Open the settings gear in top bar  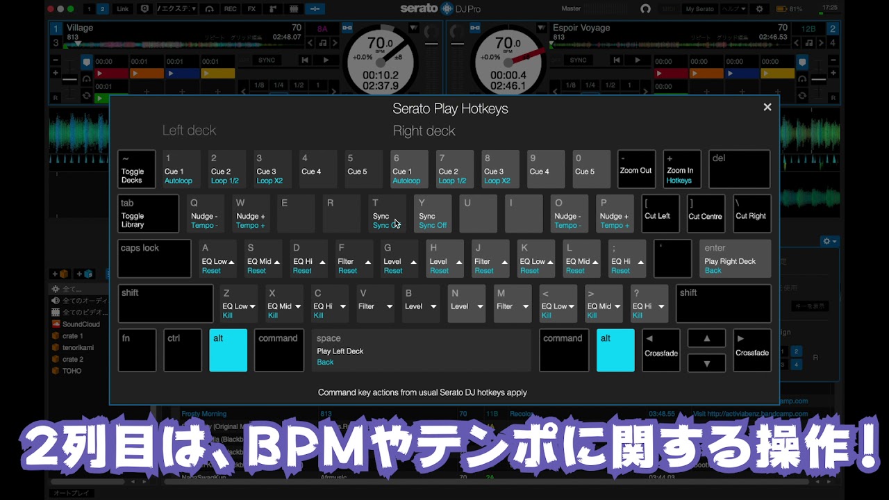(759, 9)
